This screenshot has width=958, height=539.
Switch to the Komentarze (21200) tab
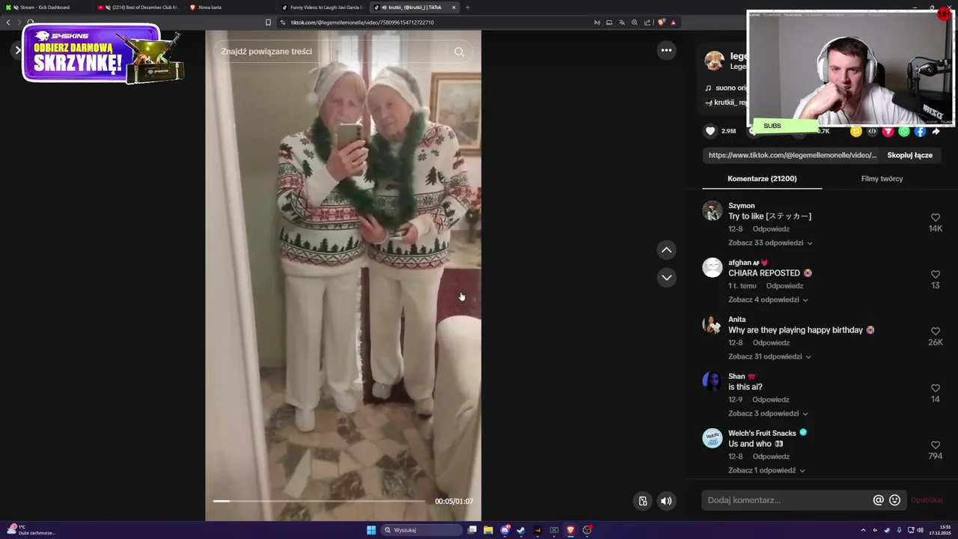762,179
